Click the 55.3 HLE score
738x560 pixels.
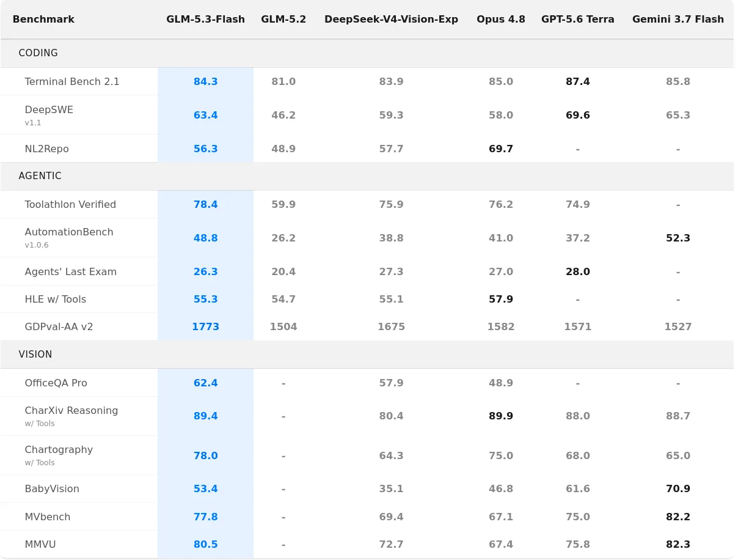205,300
